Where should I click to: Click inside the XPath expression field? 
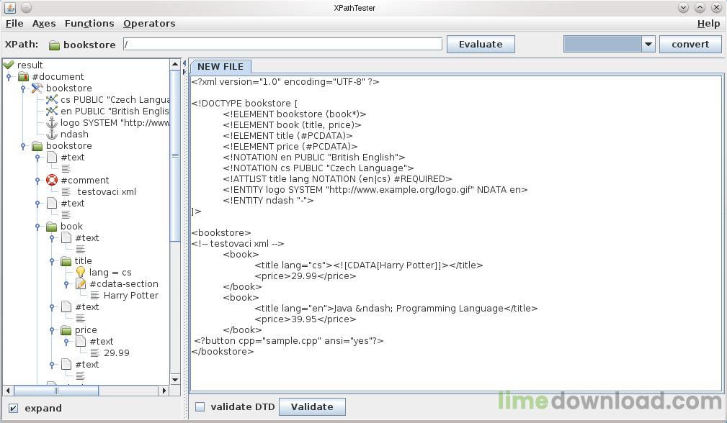click(281, 44)
